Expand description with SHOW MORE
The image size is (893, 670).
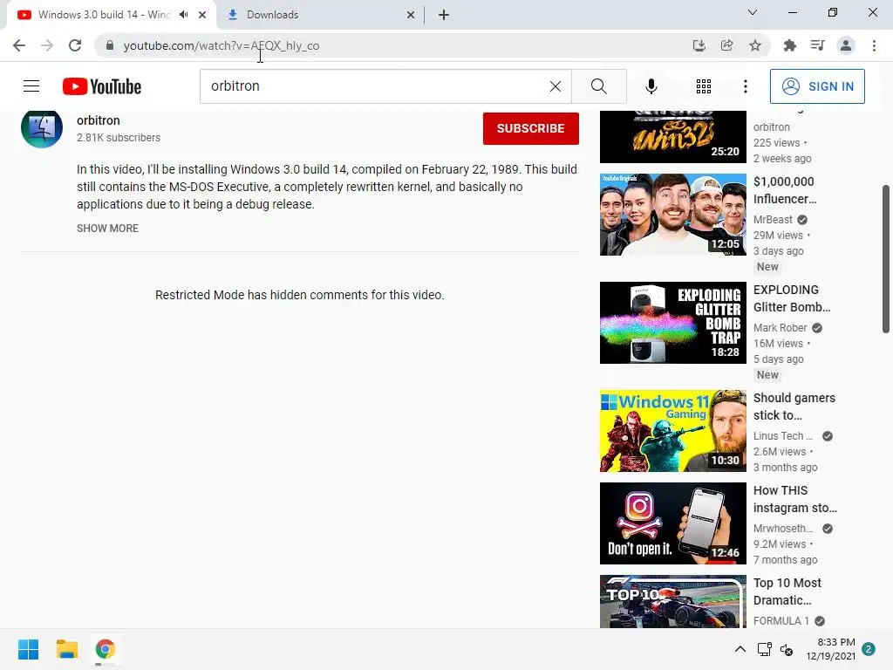point(107,228)
